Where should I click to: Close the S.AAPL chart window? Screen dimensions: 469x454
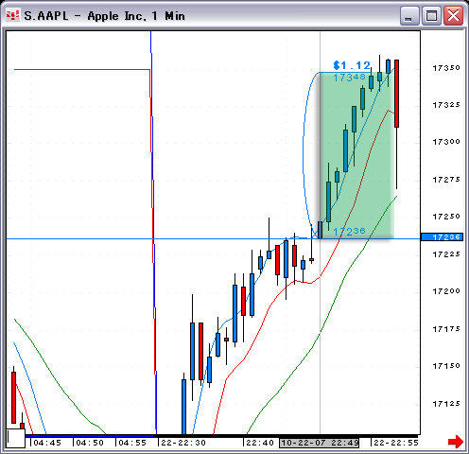pos(453,15)
